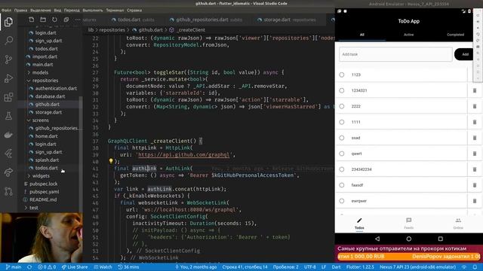This screenshot has height=271, width=483.
Task: Mark task qwert as completed
Action: 342,154
